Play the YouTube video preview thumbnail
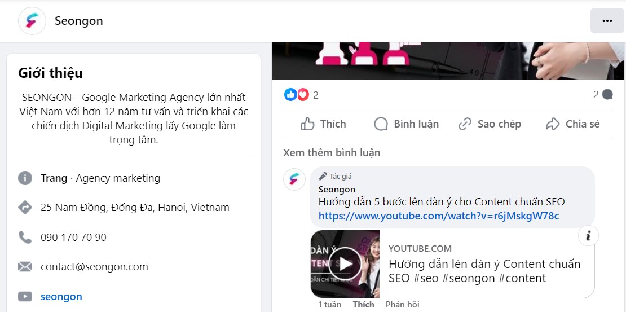 tap(345, 264)
